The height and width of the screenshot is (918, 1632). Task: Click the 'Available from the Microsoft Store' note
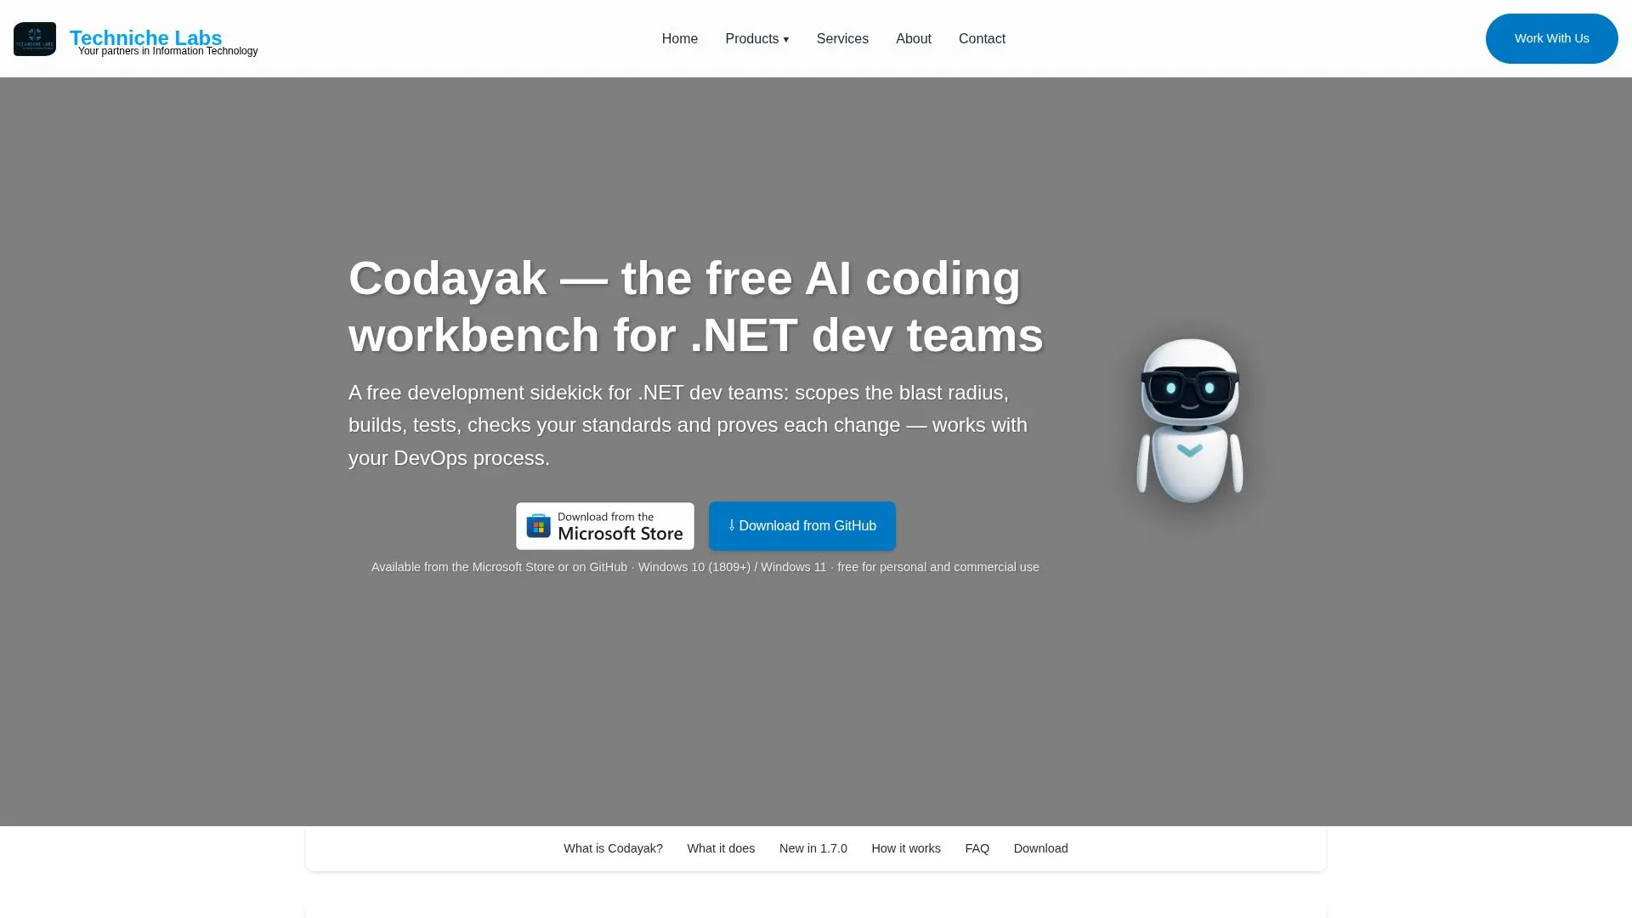click(x=705, y=567)
